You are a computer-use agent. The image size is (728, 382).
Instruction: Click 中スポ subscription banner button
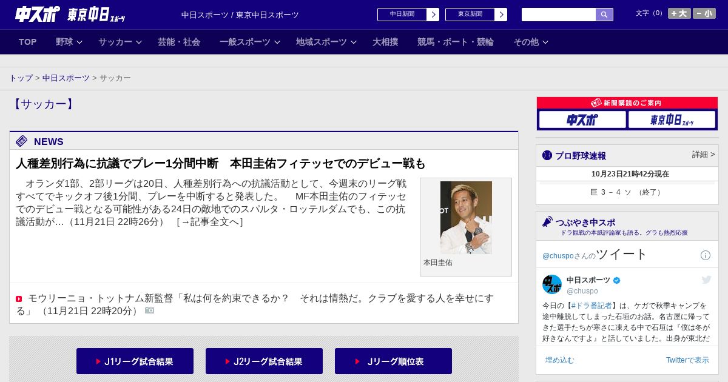pos(582,120)
